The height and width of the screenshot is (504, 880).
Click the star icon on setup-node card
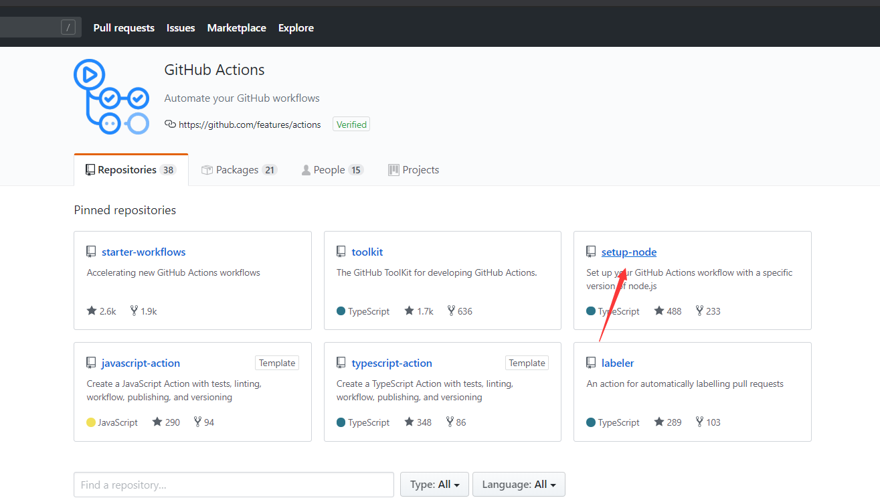(659, 311)
